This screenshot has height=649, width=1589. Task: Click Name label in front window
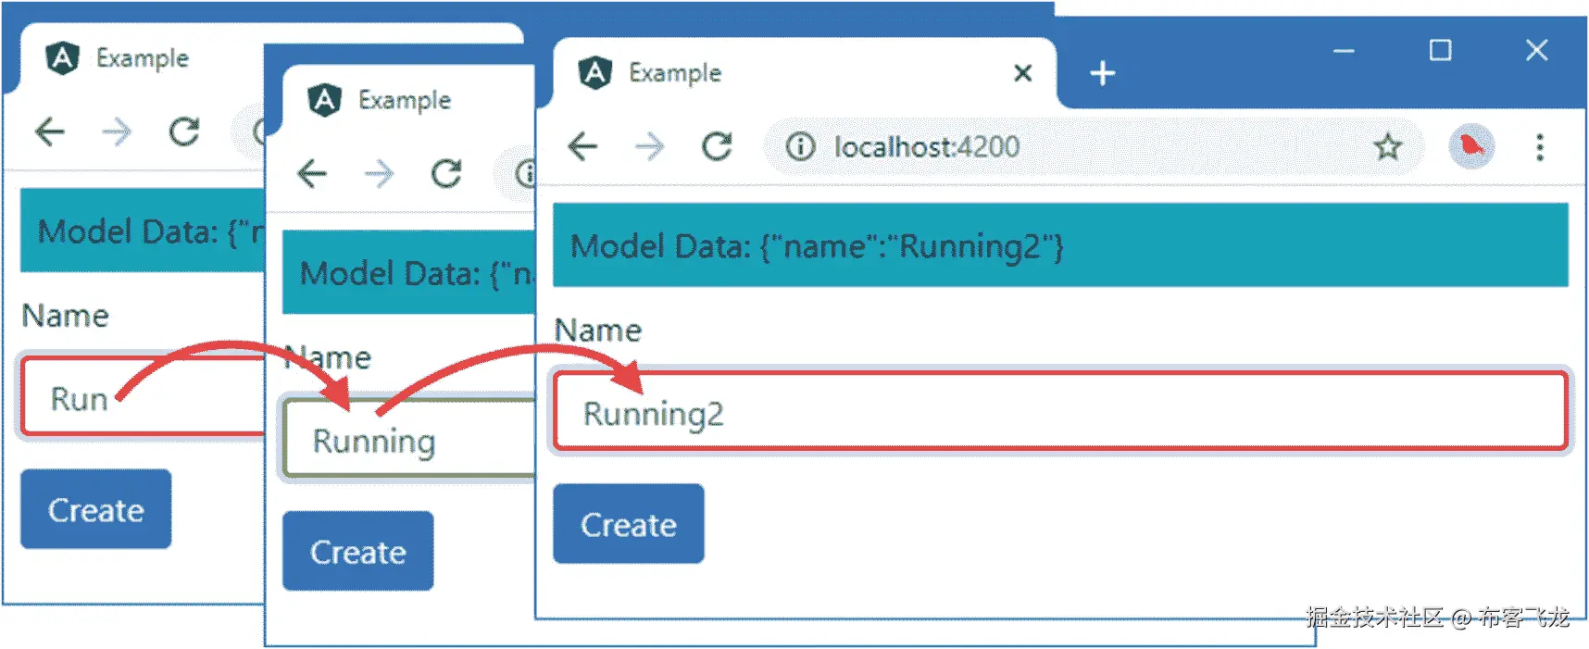(598, 331)
